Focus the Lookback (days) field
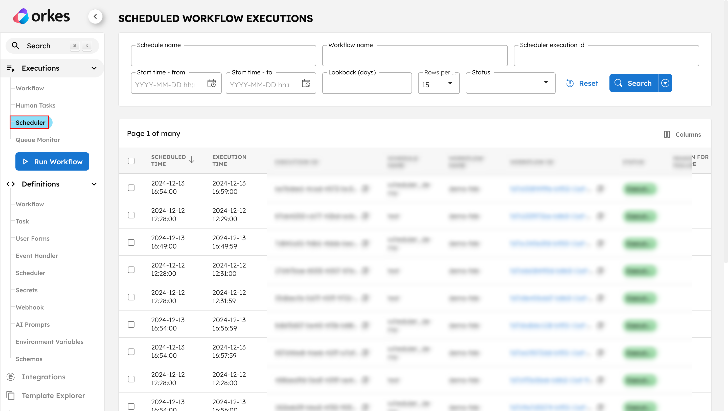728x411 pixels. pos(367,83)
